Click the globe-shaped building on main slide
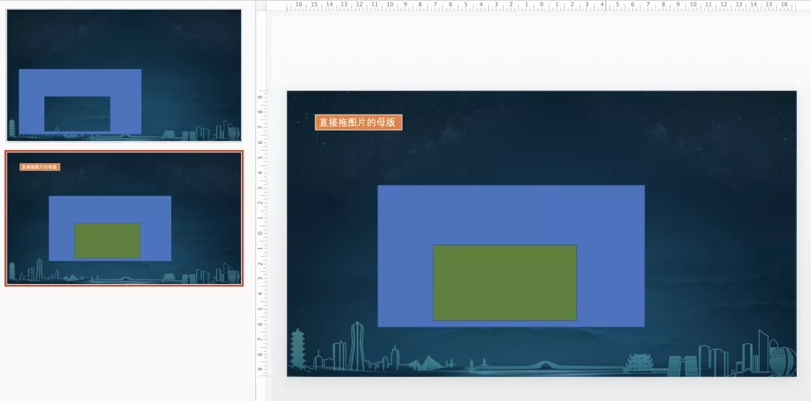The width and height of the screenshot is (811, 401). [782, 361]
